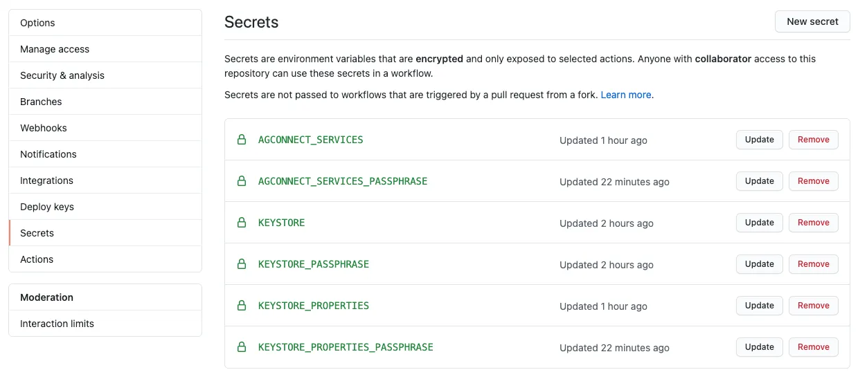Update the KEYSTORE secret

point(759,223)
